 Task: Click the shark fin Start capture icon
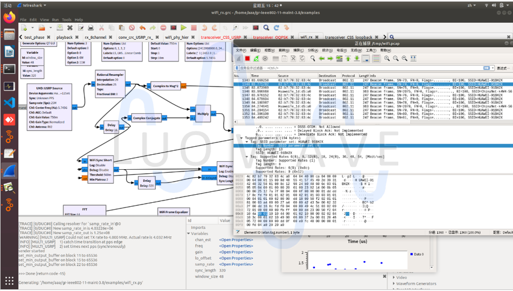click(239, 59)
